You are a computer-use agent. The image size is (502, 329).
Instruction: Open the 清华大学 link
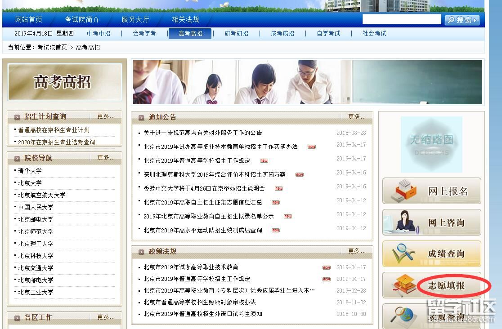coord(30,171)
